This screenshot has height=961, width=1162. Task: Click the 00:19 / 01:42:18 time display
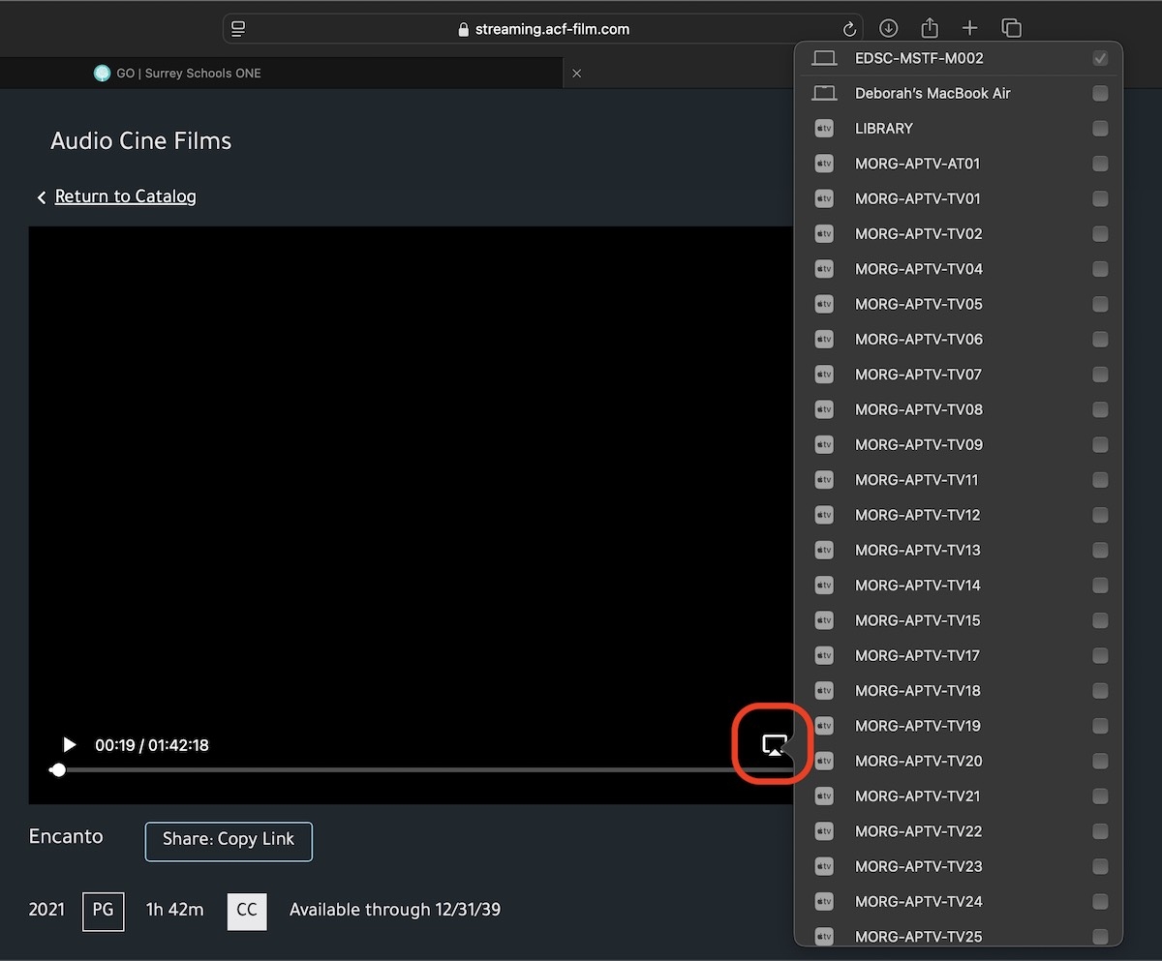pyautogui.click(x=152, y=745)
